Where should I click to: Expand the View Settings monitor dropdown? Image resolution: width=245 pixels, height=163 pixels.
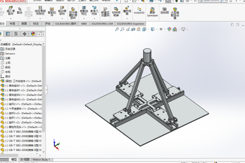point(187,29)
